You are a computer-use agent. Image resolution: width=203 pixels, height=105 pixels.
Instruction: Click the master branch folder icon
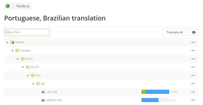(x=12, y=42)
